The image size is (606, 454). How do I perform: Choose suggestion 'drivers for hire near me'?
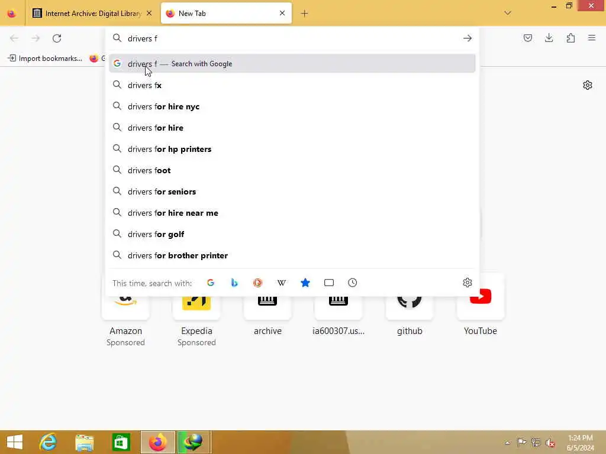click(292, 213)
